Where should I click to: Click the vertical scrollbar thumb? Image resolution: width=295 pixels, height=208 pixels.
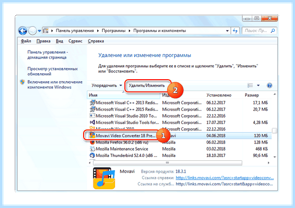[274, 130]
